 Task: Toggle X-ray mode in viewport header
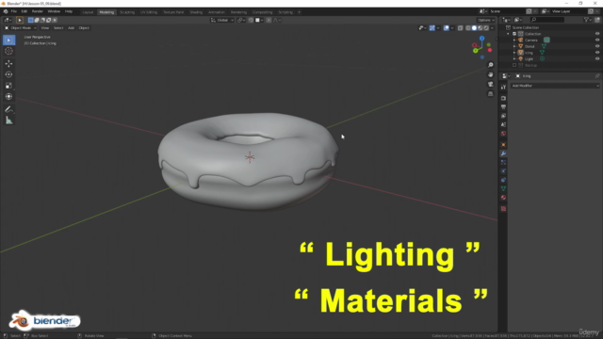(461, 28)
